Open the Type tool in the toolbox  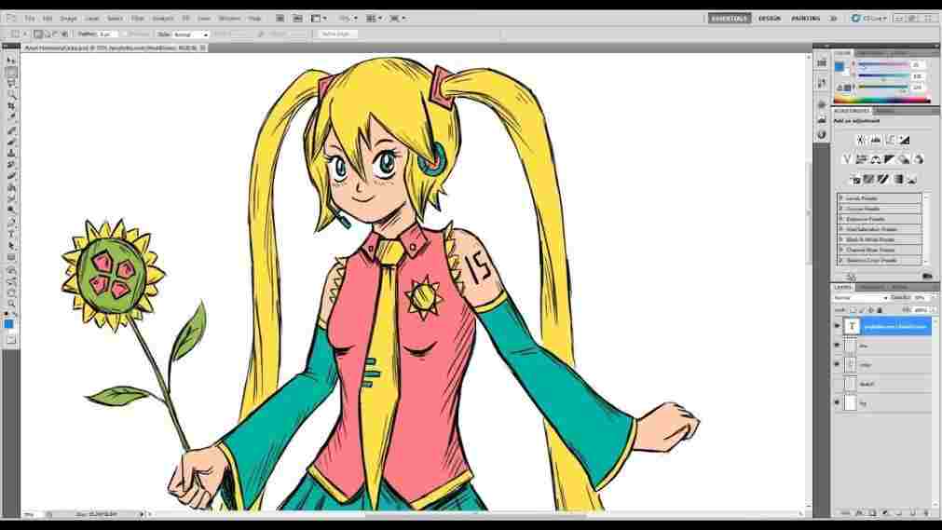click(x=11, y=234)
